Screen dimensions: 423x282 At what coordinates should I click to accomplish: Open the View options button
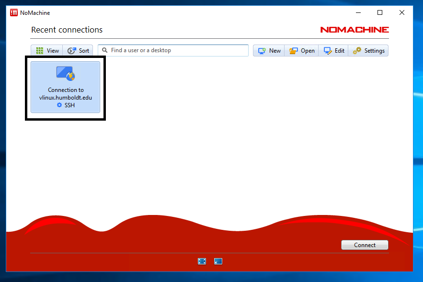[47, 50]
